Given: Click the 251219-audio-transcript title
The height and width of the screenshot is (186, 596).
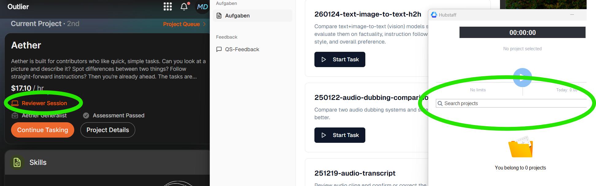Looking at the screenshot, I should click(355, 173).
